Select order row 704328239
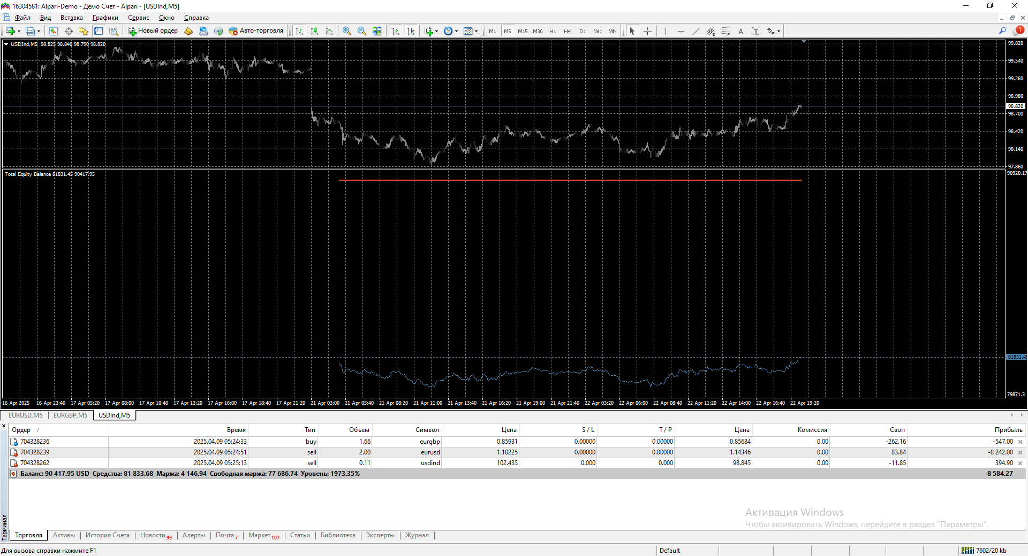1028x556 pixels. (517, 452)
